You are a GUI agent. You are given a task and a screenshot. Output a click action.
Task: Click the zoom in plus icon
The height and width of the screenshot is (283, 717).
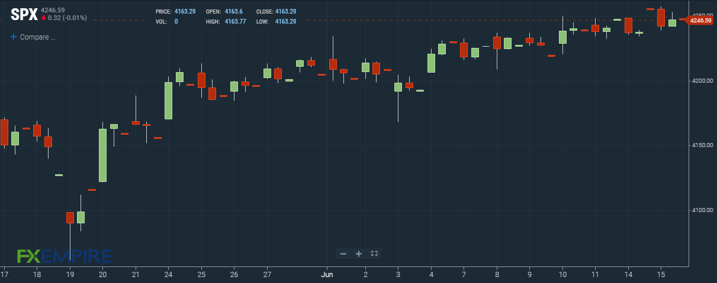click(358, 253)
